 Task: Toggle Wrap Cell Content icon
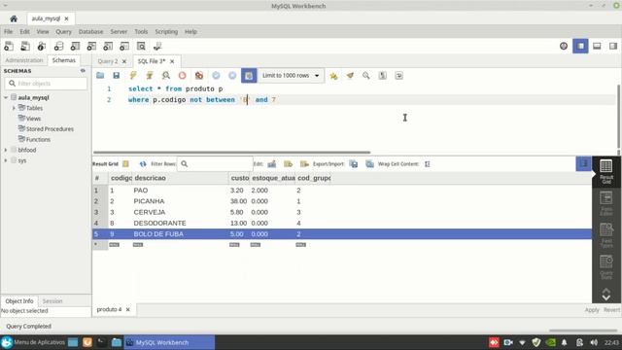pyautogui.click(x=428, y=164)
